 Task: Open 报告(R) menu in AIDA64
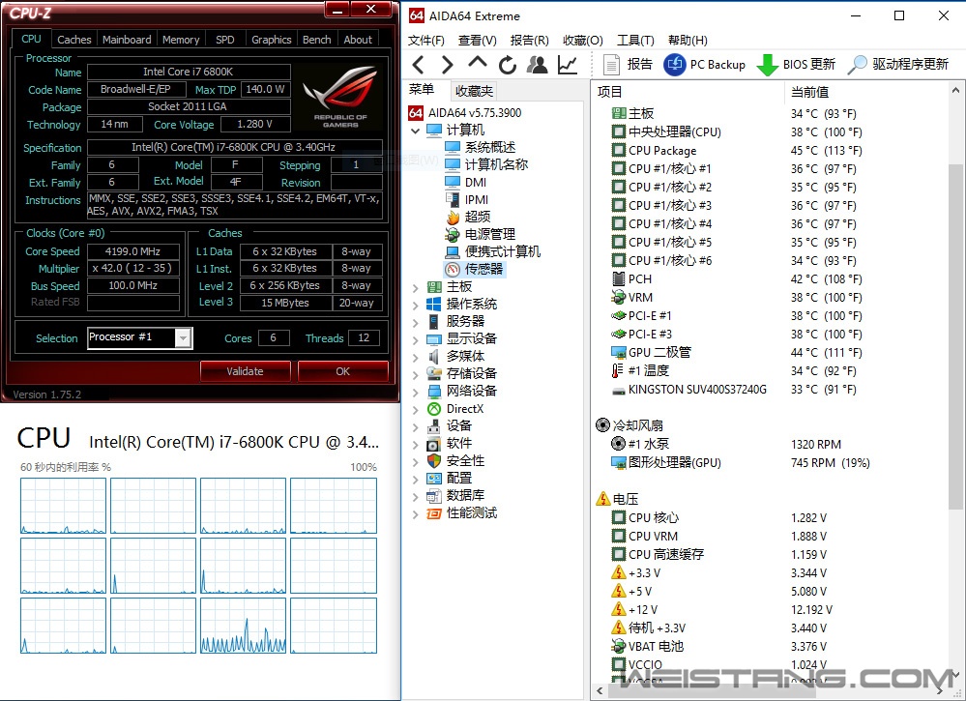point(530,41)
